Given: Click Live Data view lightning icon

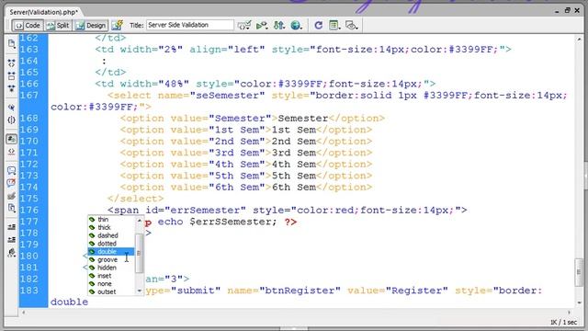Looking at the screenshot, I should [118, 25].
